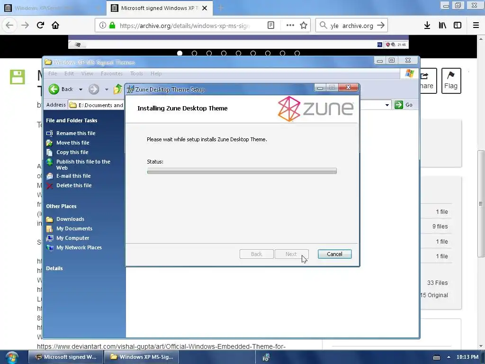Open Firefox hamburger menu
The width and height of the screenshot is (485, 364).
[x=476, y=26]
